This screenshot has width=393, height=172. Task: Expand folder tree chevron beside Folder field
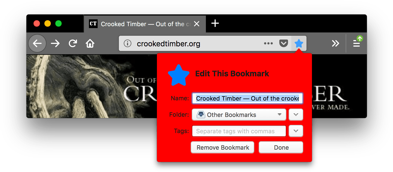coord(296,115)
